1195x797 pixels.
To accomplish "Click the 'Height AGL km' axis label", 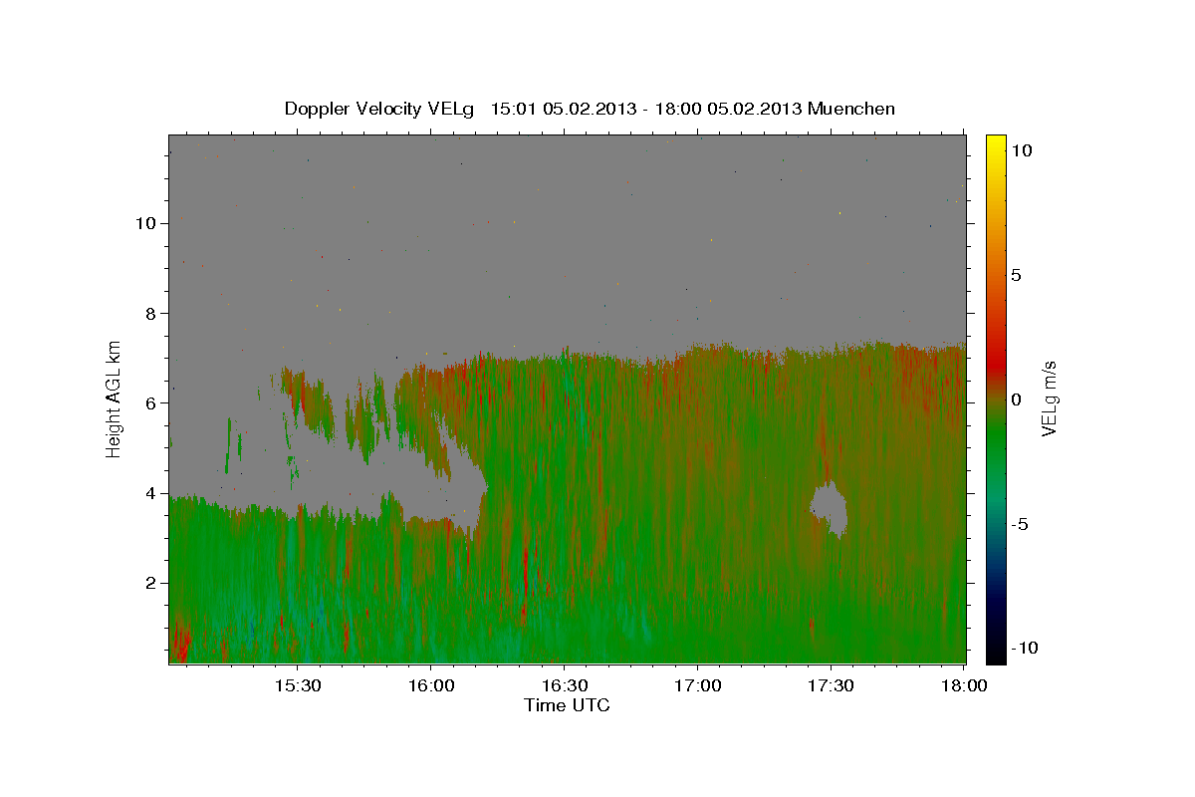I will pyautogui.click(x=115, y=398).
